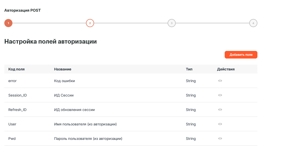Viewport: 282px width, 152px height.
Task: Click the eye icon in User row
Action: (x=220, y=124)
